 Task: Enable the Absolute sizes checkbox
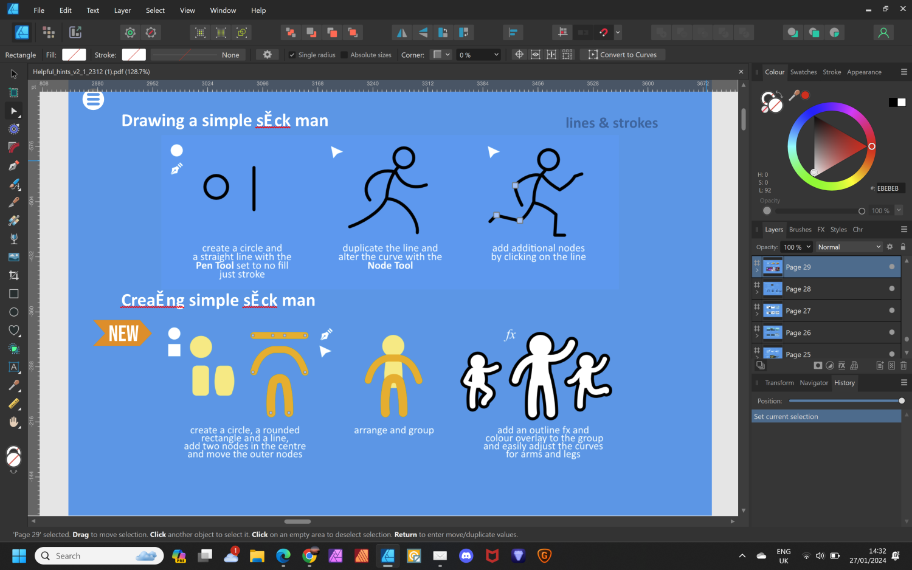pos(344,55)
